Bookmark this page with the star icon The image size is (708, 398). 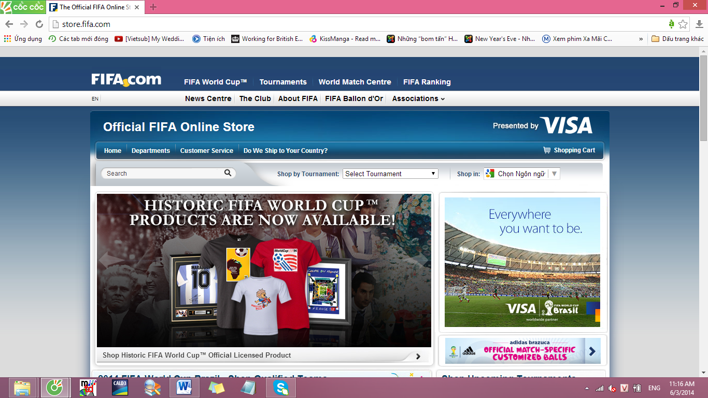coord(683,24)
